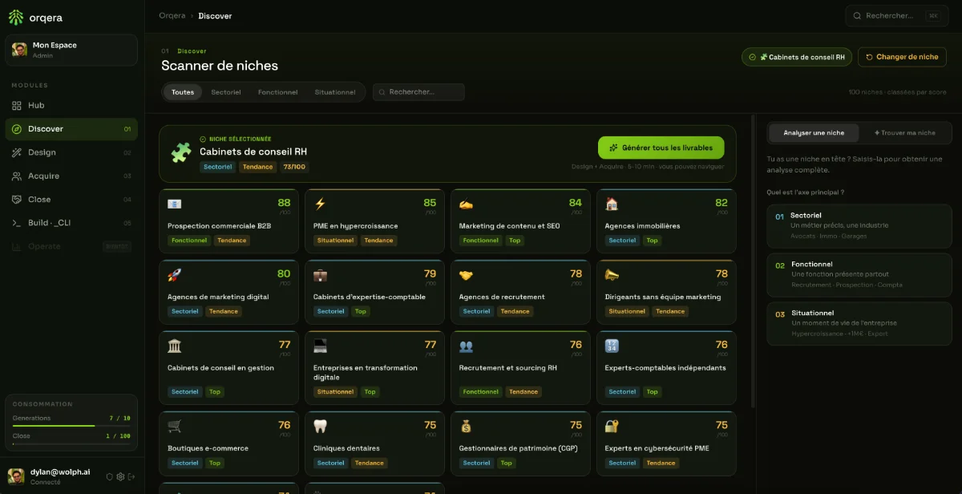This screenshot has width=962, height=494.
Task: Click the Discover compass icon in sidebar
Action: point(17,129)
